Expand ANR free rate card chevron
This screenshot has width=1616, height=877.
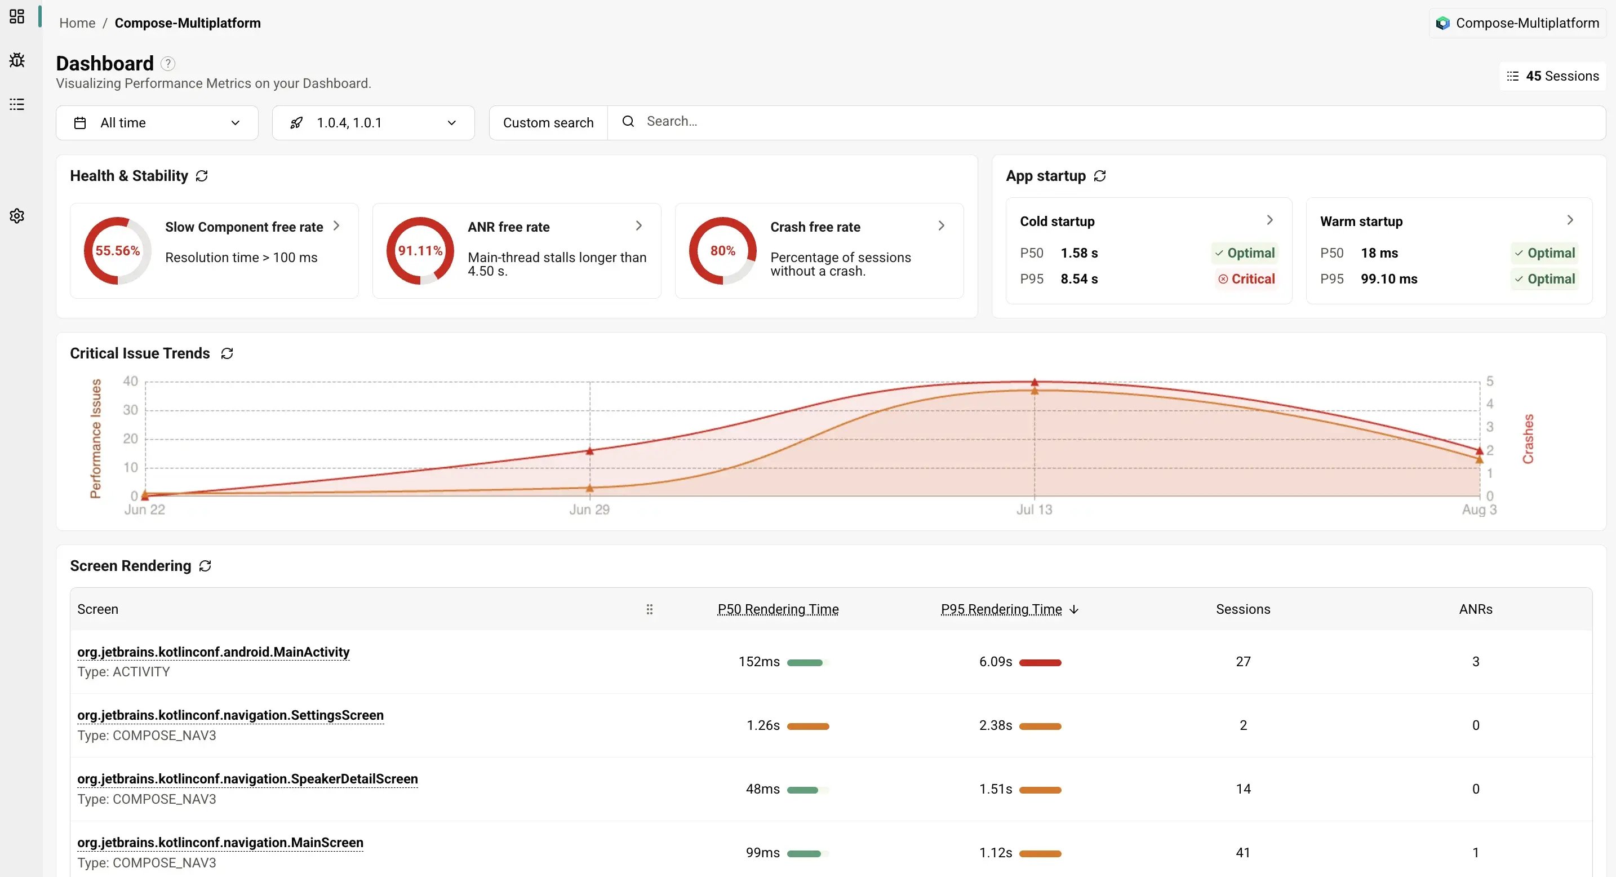point(638,225)
